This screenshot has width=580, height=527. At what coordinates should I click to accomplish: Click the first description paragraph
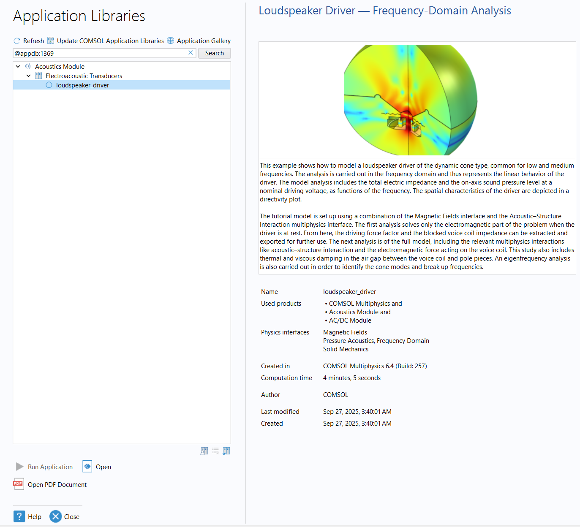(417, 182)
